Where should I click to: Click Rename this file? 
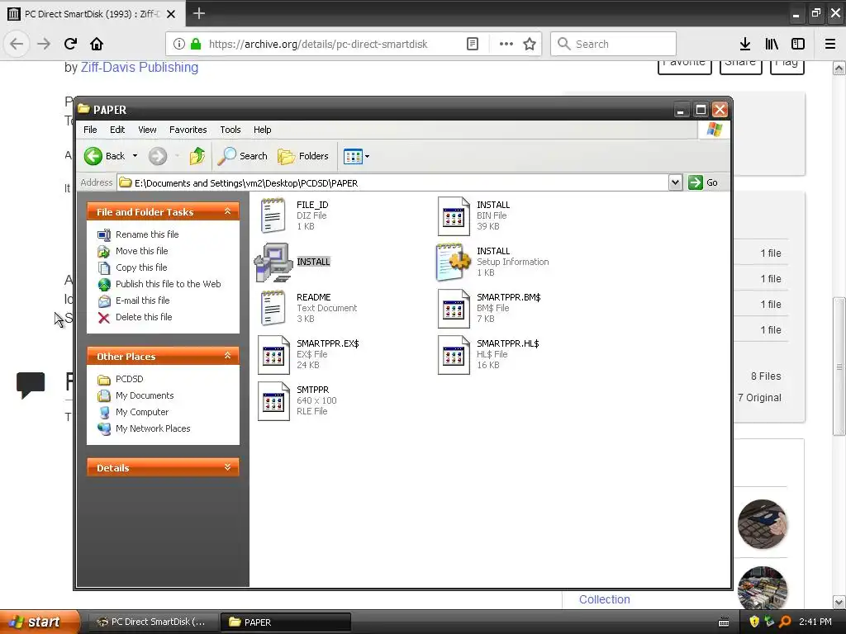(x=147, y=234)
